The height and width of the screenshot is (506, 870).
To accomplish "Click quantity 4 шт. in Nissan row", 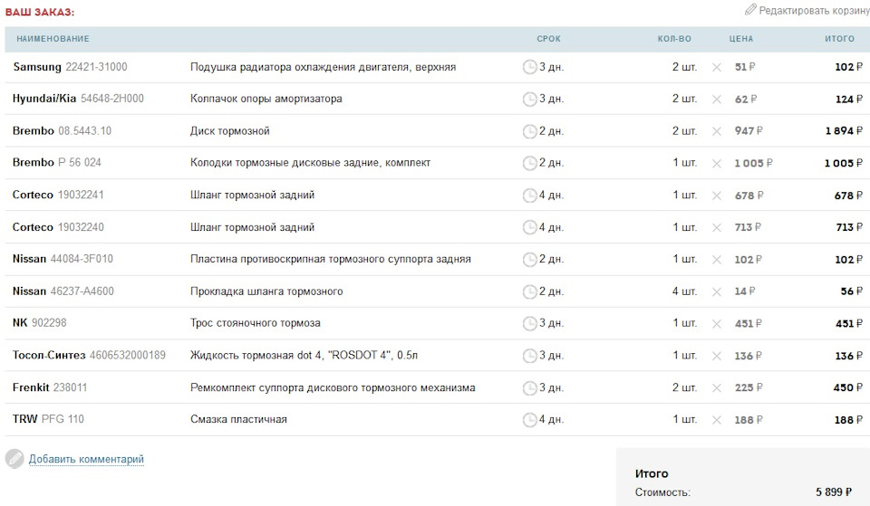I will pos(684,291).
